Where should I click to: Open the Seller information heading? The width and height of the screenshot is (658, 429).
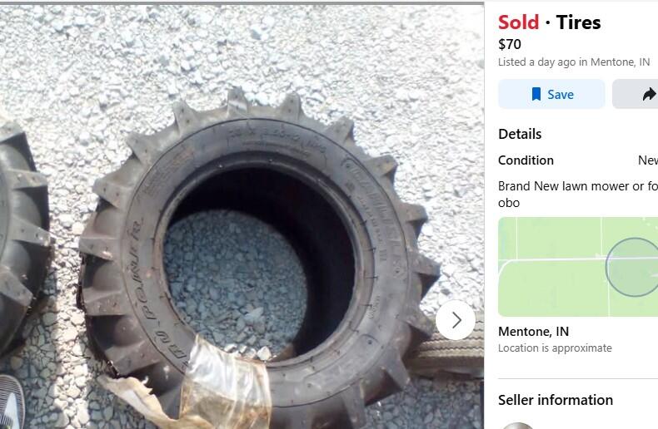[x=556, y=400]
